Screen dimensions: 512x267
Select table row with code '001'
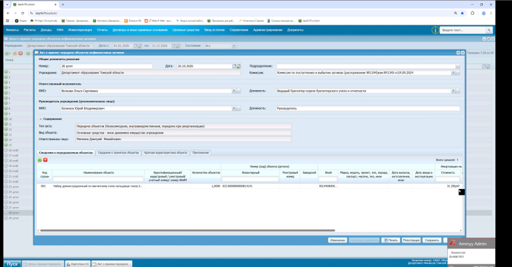249,186
